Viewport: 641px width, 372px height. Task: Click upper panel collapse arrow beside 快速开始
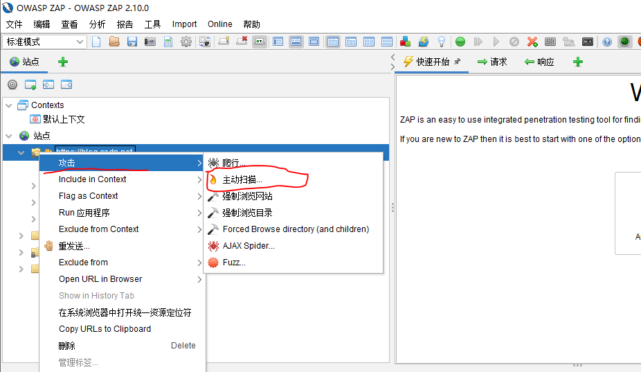click(393, 57)
